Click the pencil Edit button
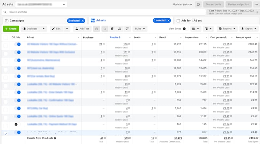 (x=56, y=29)
